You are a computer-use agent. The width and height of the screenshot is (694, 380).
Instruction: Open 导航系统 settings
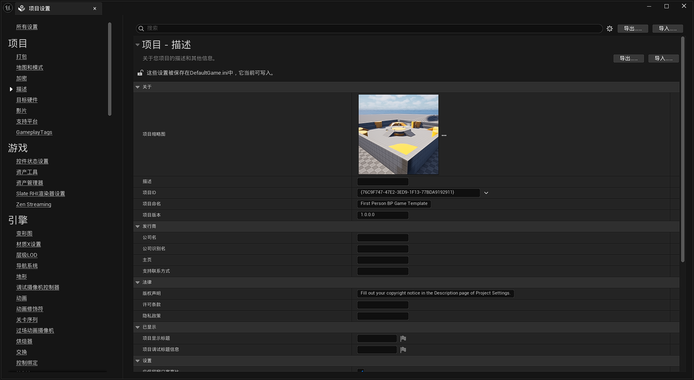click(27, 266)
